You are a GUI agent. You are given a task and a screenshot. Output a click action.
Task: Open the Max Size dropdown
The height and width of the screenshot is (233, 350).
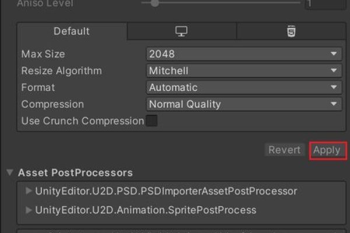pos(244,54)
